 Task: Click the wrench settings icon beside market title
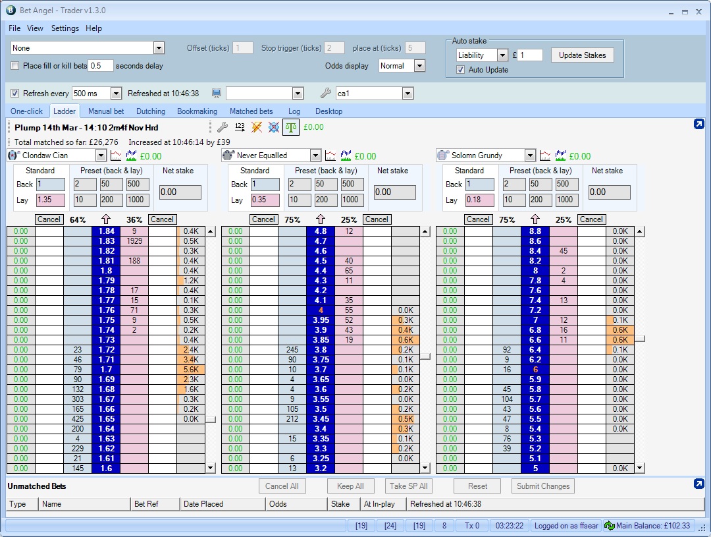tap(223, 127)
